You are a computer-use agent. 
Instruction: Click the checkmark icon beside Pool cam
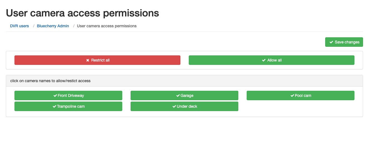(292, 95)
